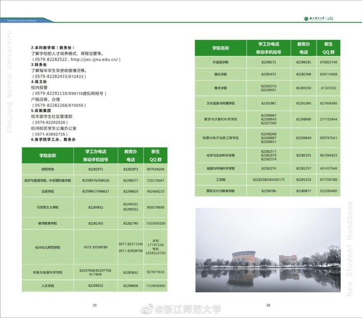Image resolution: width=362 pixels, height=318 pixels.
Task: Click page number 35
Action: pos(95,305)
